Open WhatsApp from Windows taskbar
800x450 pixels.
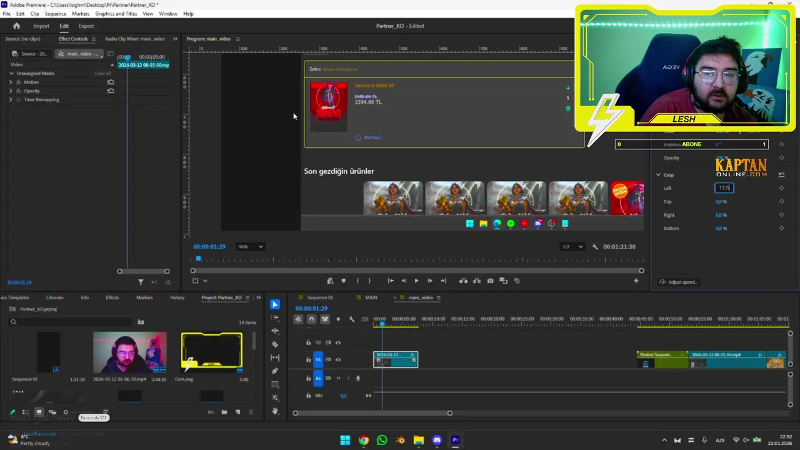pyautogui.click(x=382, y=440)
